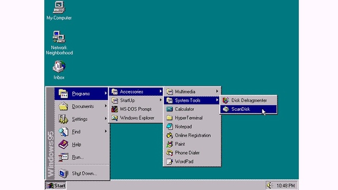Open Paint menu entry
This screenshot has height=190, width=338.
(192, 144)
